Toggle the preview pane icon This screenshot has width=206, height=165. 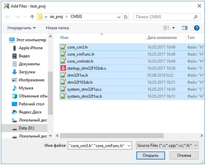click(x=185, y=28)
